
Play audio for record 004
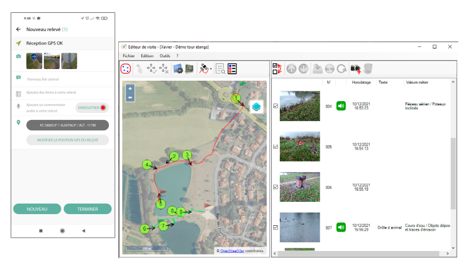click(341, 106)
